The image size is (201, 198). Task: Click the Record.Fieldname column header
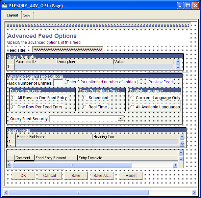pos(54,137)
